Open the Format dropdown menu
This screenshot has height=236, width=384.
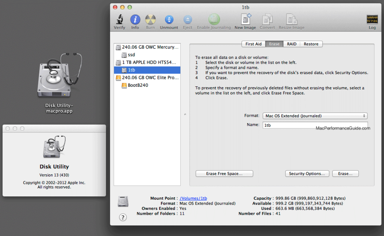(x=315, y=116)
